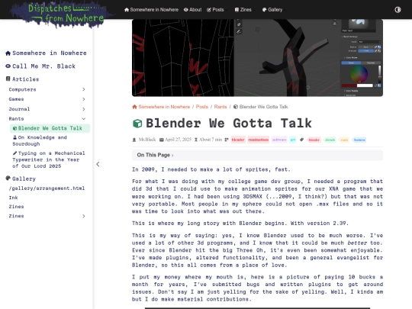Click the sidebar Articles book icon
412x309 pixels.
point(8,79)
